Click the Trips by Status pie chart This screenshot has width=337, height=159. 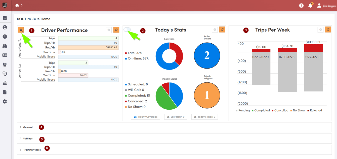pyautogui.click(x=169, y=96)
